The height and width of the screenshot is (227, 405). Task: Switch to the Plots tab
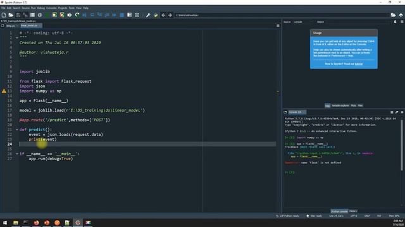click(353, 105)
